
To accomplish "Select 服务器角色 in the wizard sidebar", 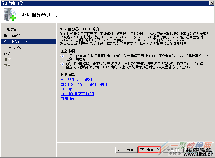I will click(x=12, y=35).
